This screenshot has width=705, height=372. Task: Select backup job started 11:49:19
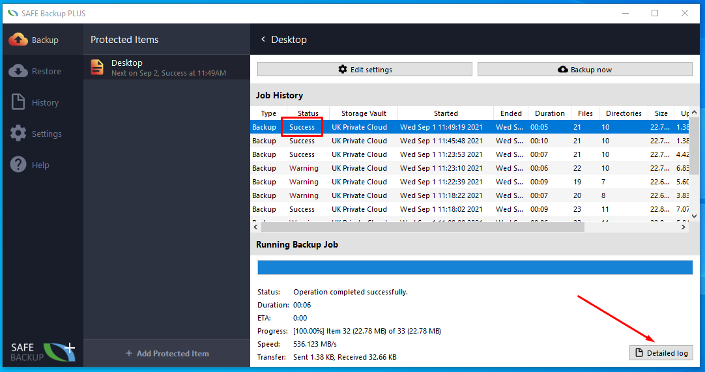469,127
